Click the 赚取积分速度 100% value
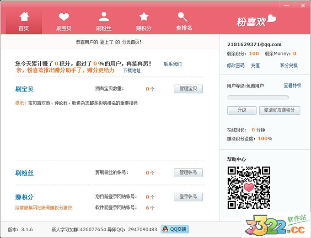311x238 pixels. 265,139
